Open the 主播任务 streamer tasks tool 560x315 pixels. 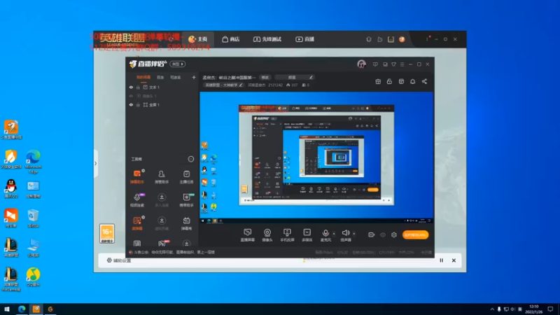186,176
